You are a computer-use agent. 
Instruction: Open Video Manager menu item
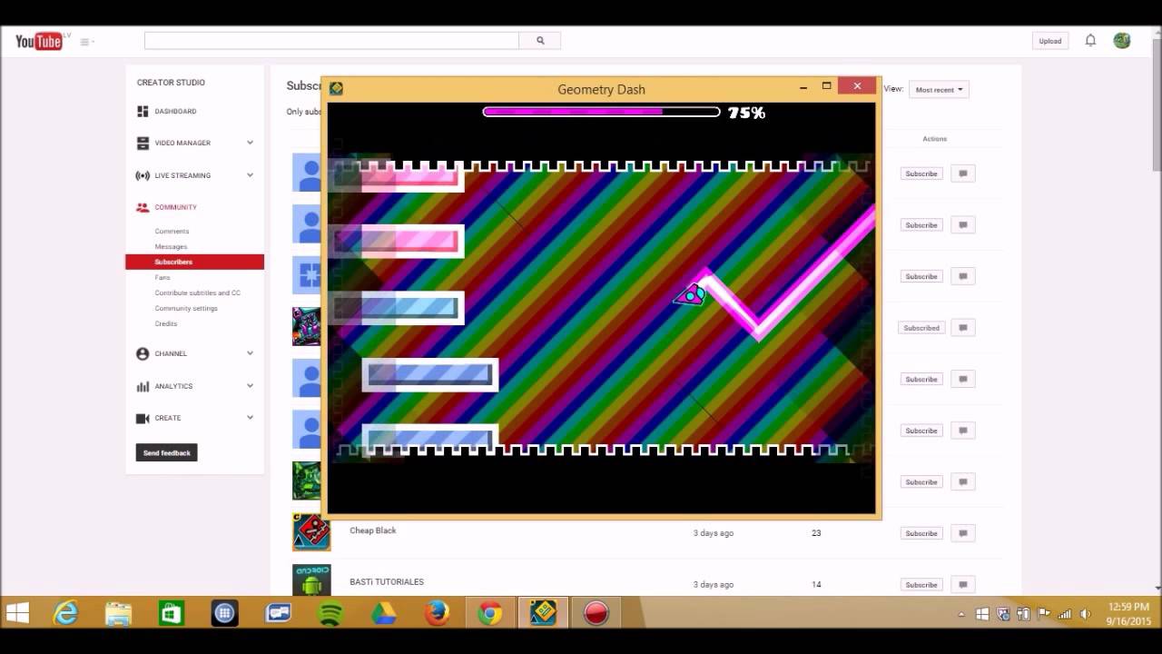pos(182,143)
